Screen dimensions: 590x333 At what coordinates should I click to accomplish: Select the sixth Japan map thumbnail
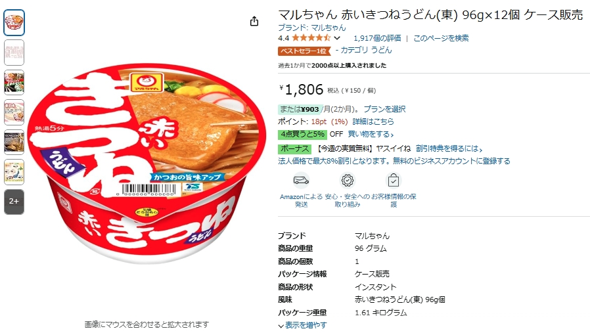click(x=14, y=172)
